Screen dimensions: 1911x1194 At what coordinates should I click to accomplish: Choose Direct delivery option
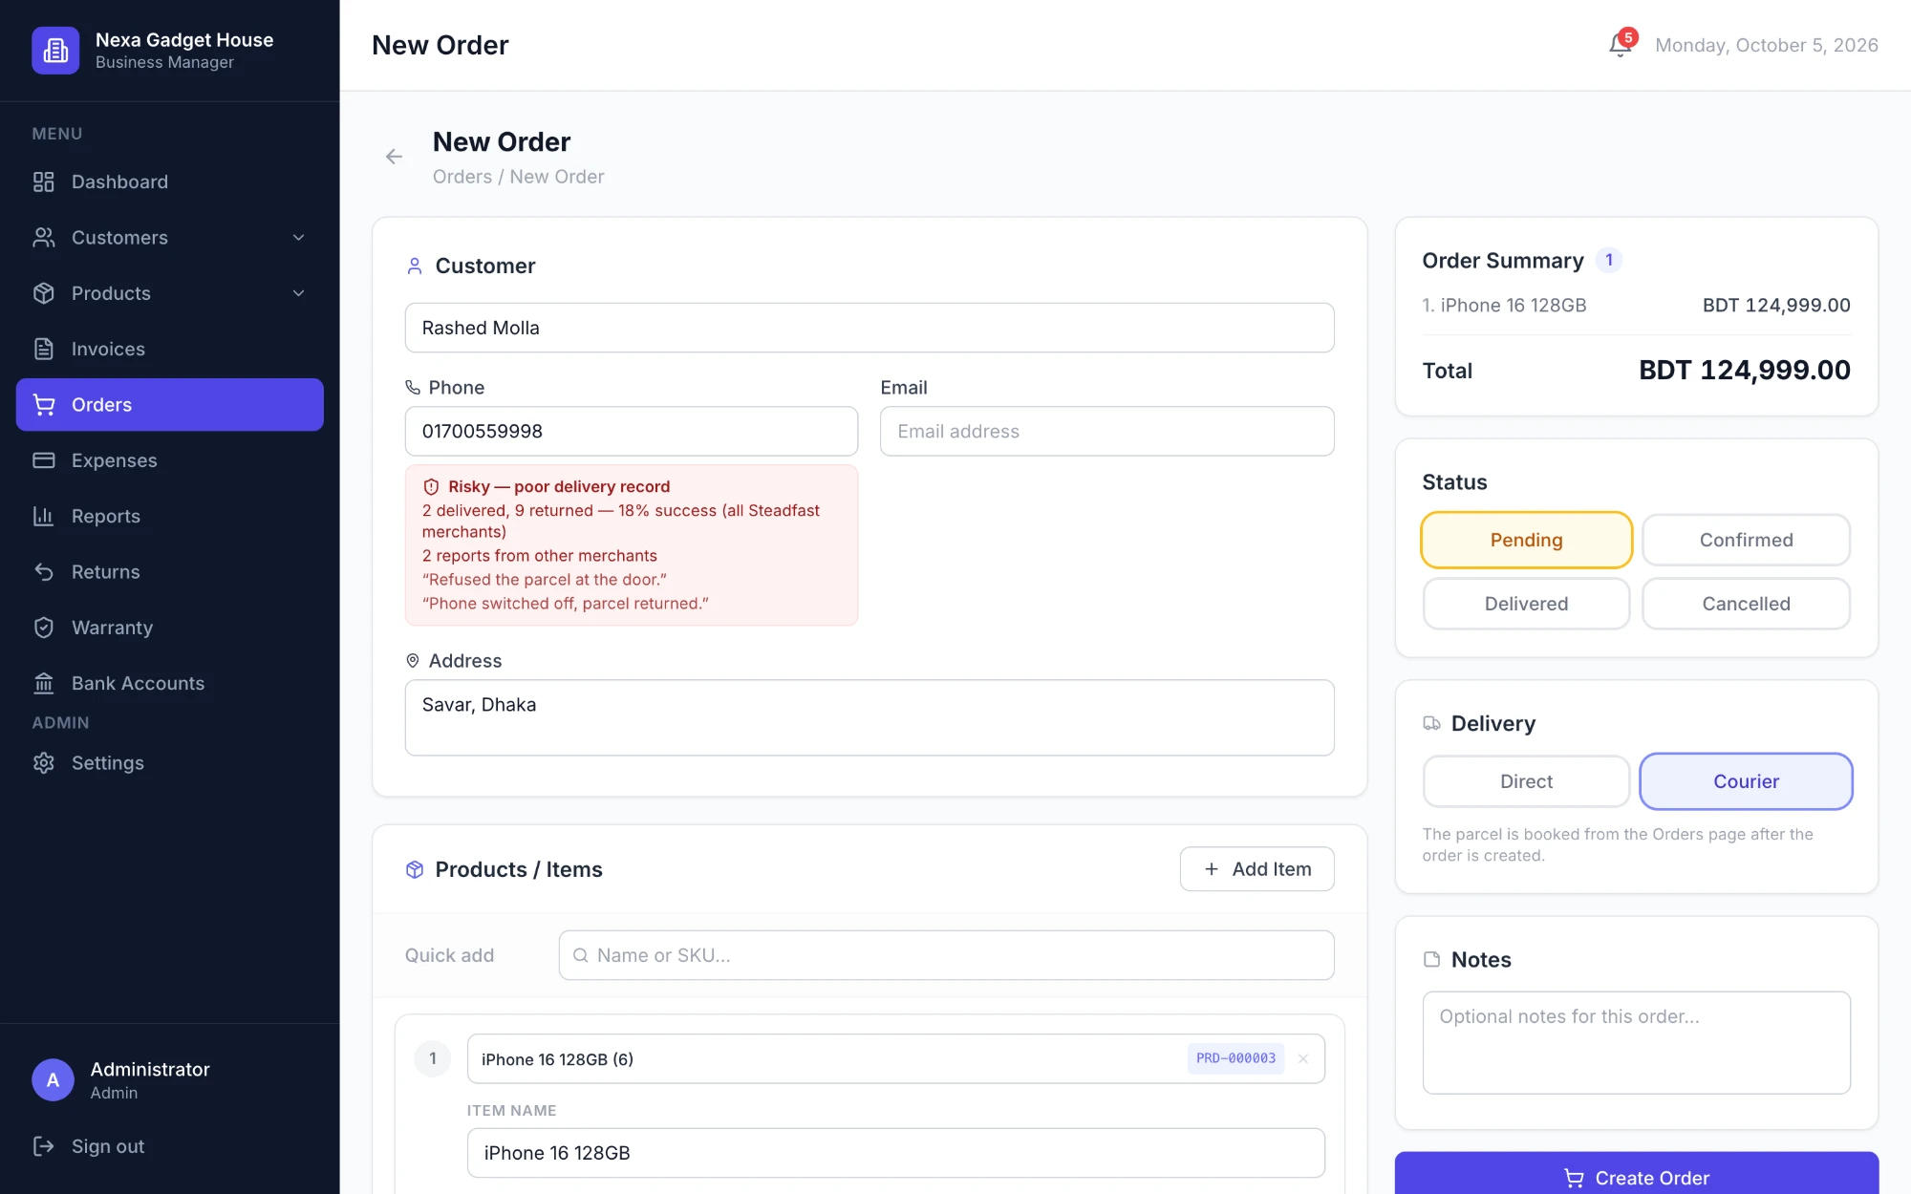point(1526,781)
